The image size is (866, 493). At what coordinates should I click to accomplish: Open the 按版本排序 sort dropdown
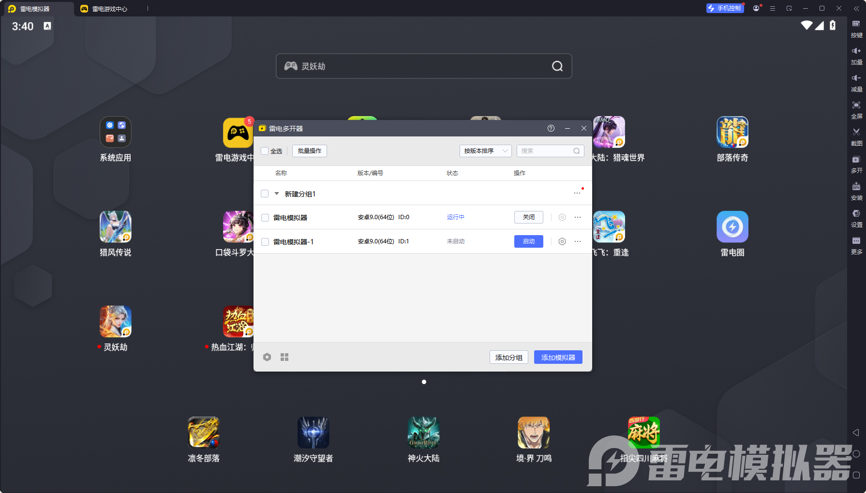click(485, 151)
